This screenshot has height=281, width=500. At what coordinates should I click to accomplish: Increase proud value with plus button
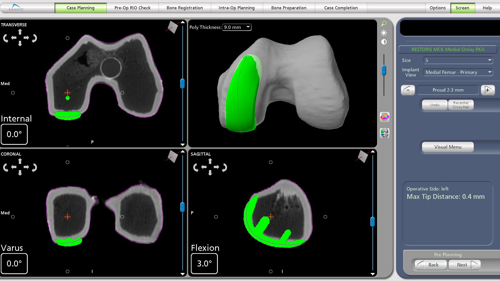click(x=488, y=90)
